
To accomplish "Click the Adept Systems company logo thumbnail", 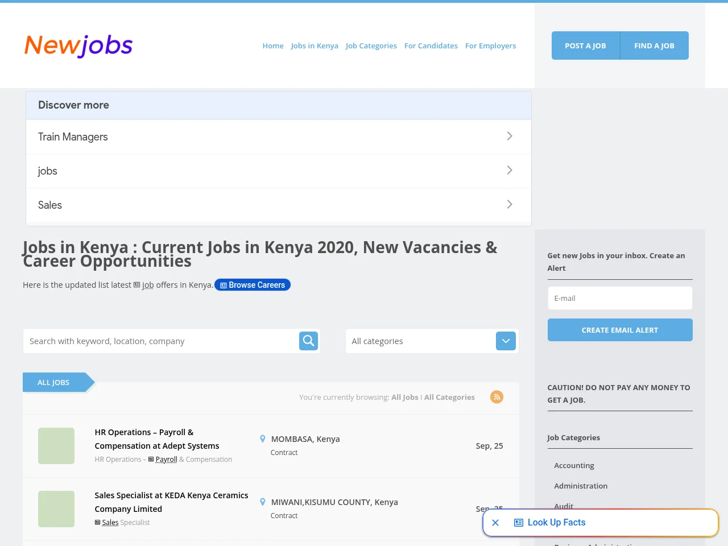I will [56, 446].
